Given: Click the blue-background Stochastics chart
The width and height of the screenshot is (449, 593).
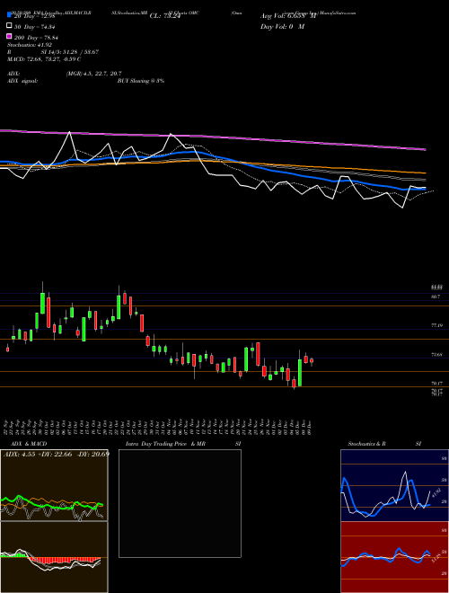Looking at the screenshot, I should [394, 485].
